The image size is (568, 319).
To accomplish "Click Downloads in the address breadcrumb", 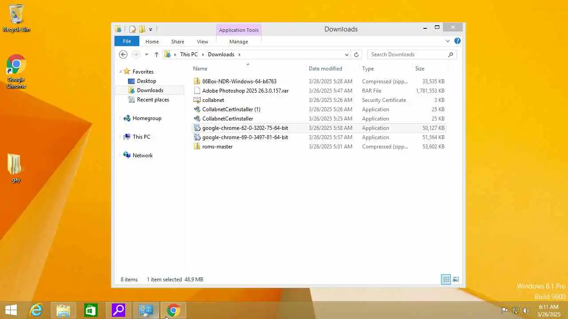I will point(221,54).
